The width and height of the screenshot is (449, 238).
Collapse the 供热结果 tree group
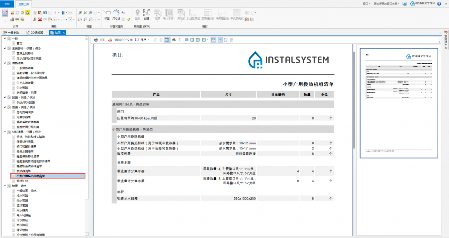[x=5, y=63]
